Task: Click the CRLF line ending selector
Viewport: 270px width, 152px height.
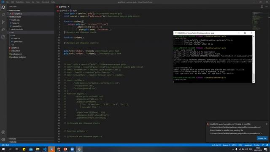Action: point(240,145)
